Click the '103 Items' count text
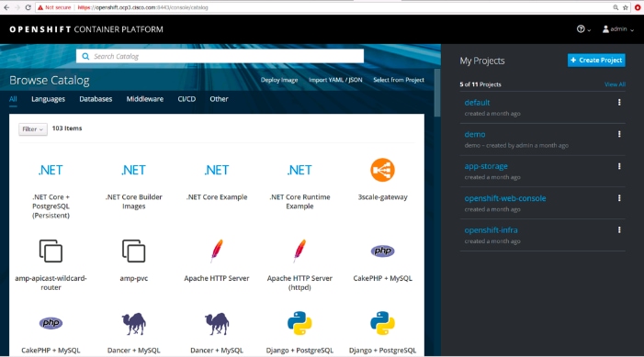The height and width of the screenshot is (357, 644). 67,128
